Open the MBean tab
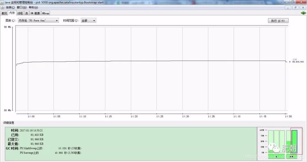The height and width of the screenshot is (162, 307). coord(46,13)
